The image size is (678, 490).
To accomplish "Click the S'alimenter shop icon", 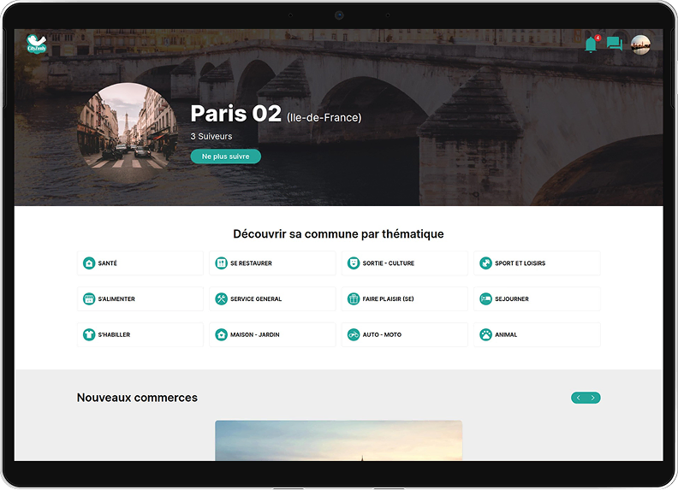I will [x=89, y=299].
